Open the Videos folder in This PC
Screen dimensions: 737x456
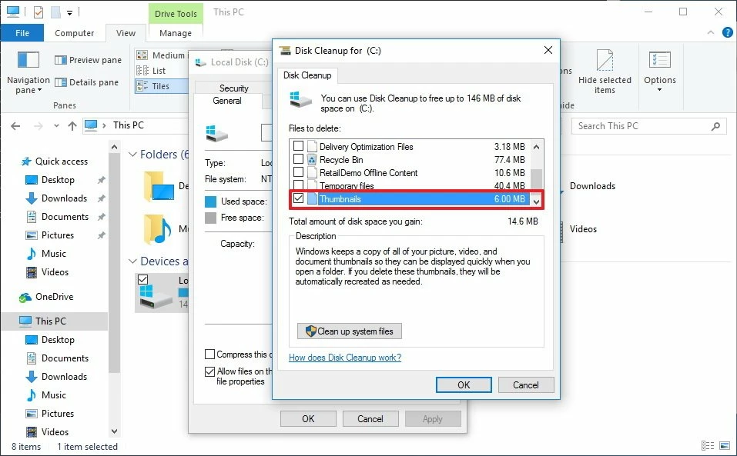coord(583,229)
